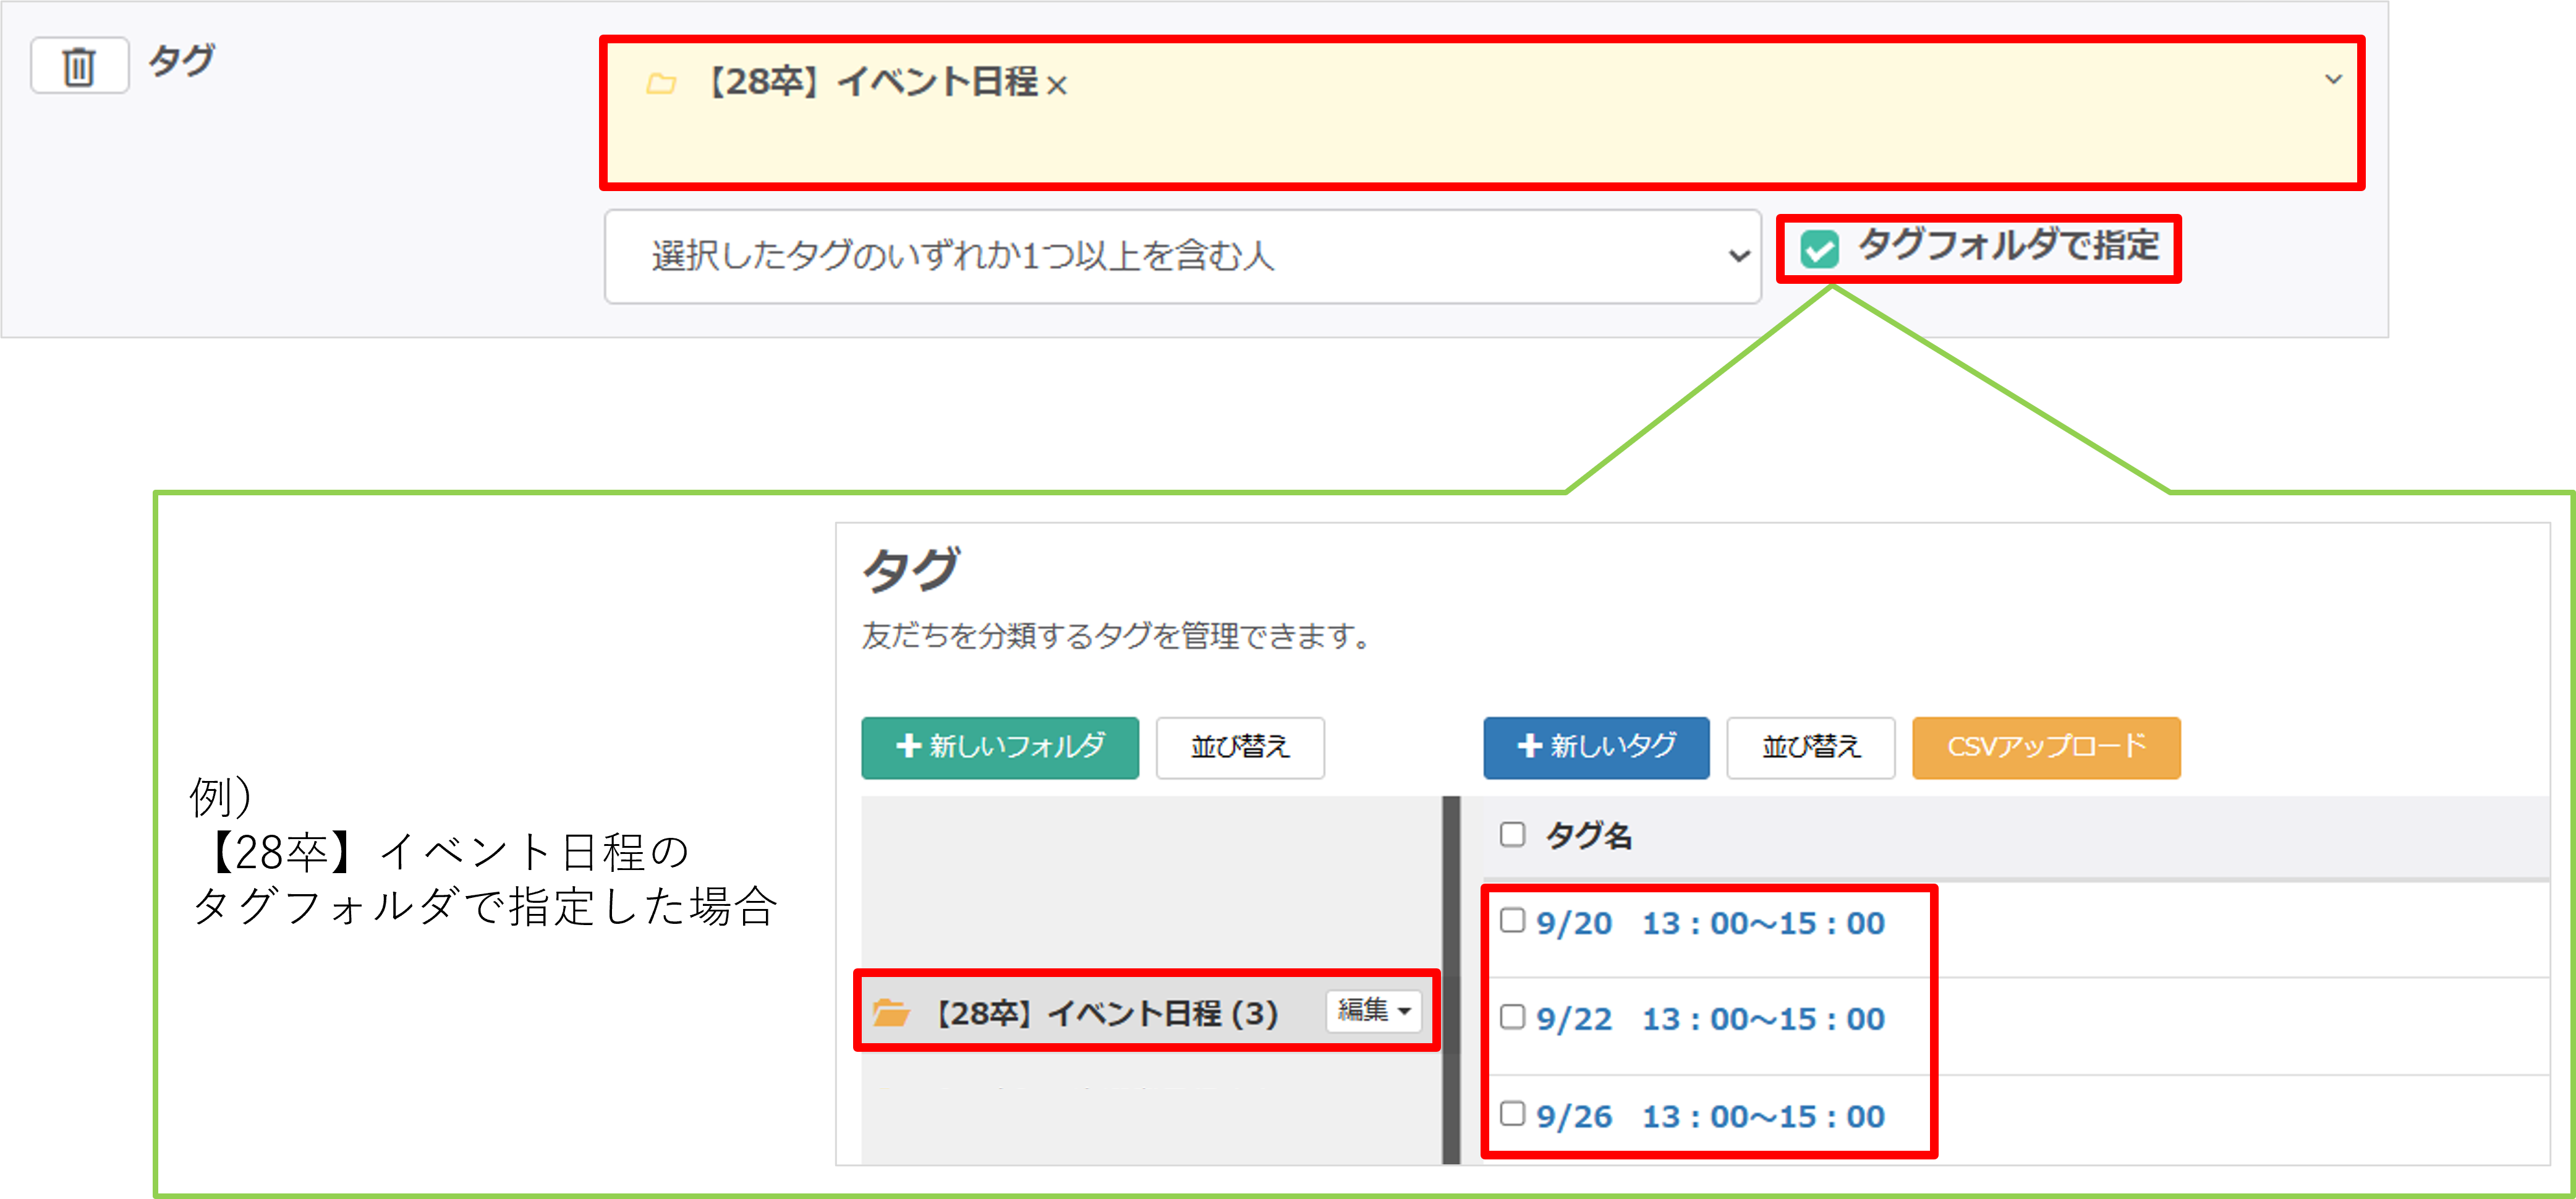Select the 【28卒】イベント日程 (3) folder

coord(1106,1014)
